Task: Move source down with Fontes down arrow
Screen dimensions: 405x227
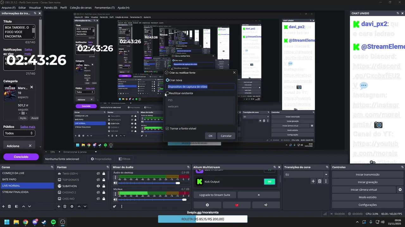Action: [85, 207]
